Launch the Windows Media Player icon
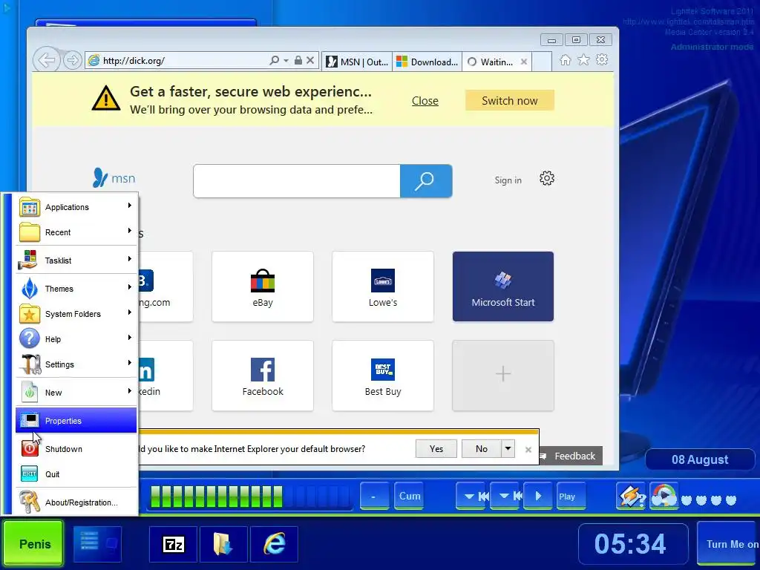Screen dimensions: 760x570 point(664,496)
